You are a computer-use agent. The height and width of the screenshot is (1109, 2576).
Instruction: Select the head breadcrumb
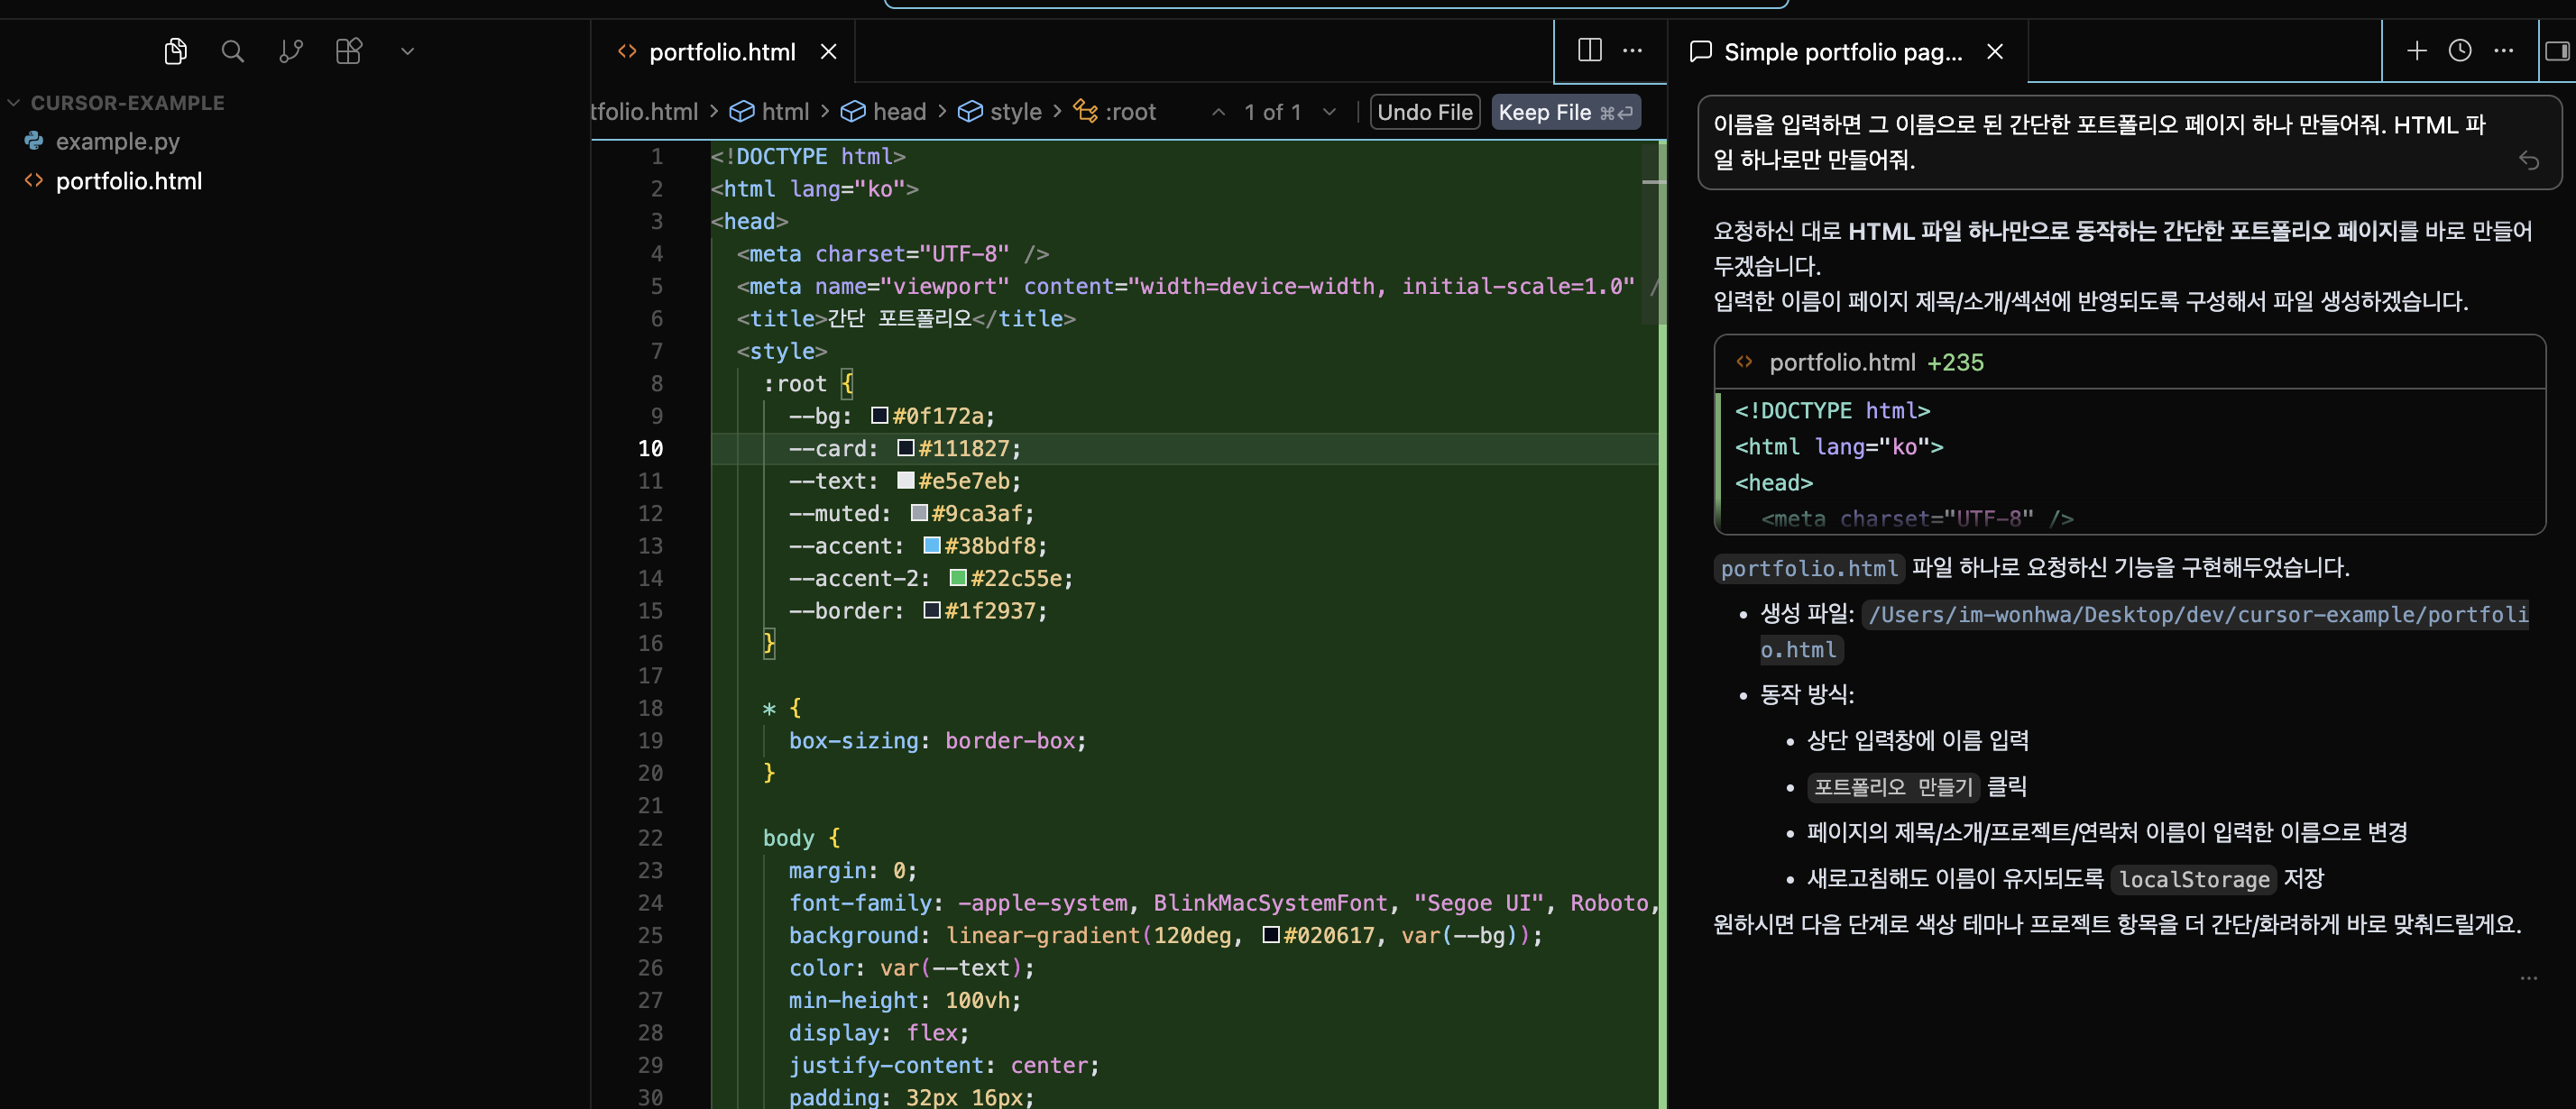click(x=883, y=112)
